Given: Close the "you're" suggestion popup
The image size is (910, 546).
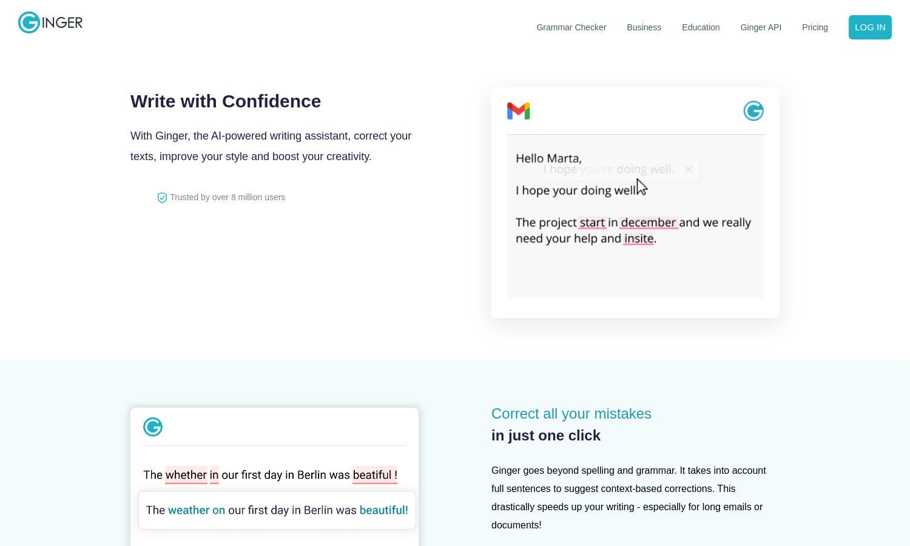Looking at the screenshot, I should tap(689, 169).
